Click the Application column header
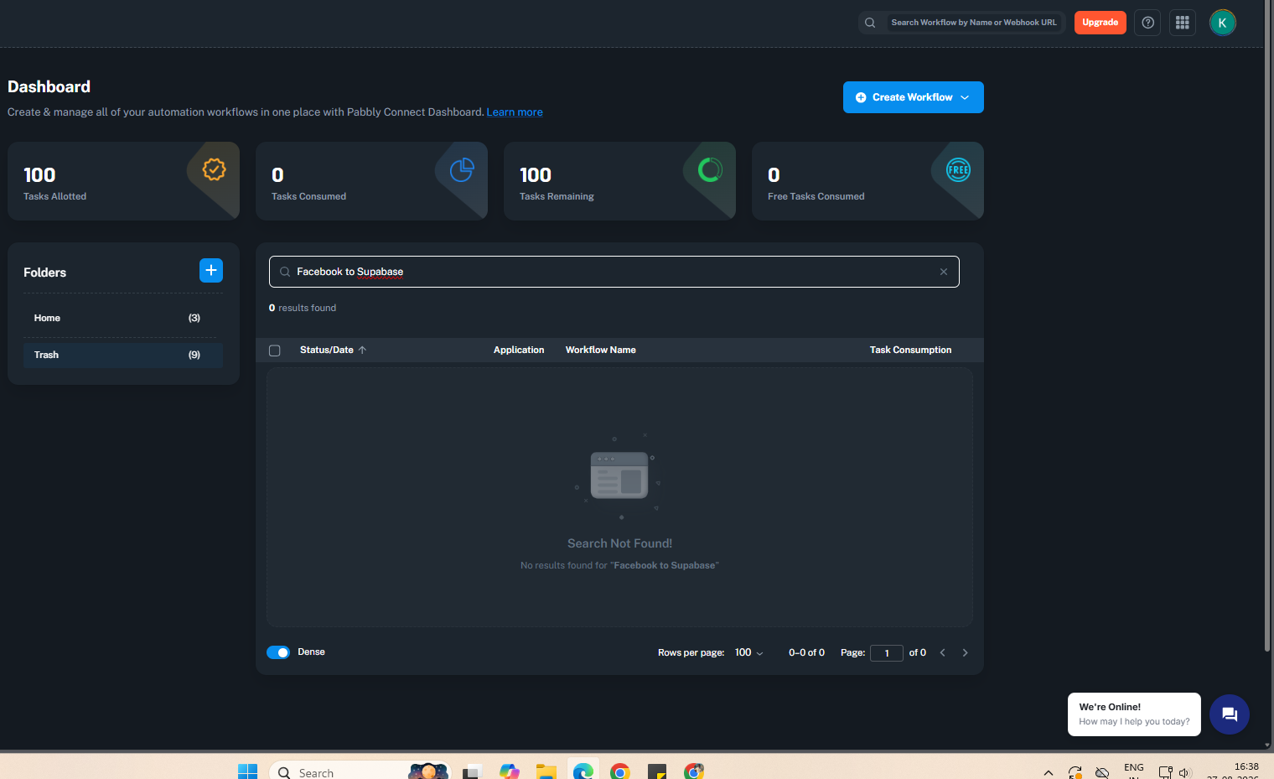 pyautogui.click(x=519, y=350)
